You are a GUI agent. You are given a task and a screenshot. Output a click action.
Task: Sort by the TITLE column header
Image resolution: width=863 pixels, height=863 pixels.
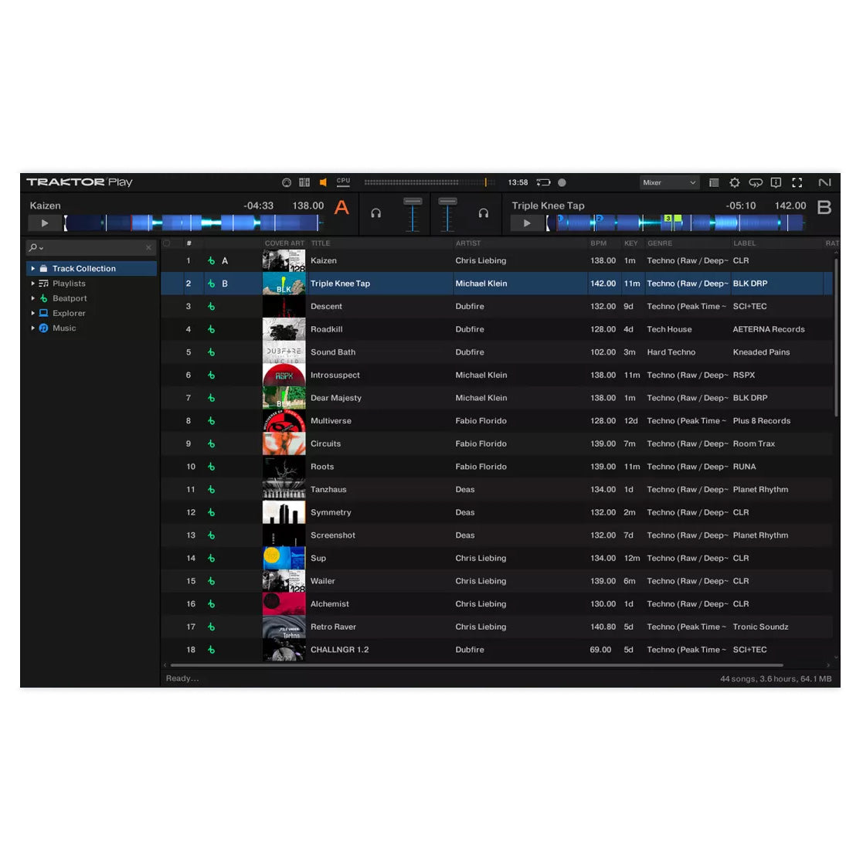pos(321,243)
